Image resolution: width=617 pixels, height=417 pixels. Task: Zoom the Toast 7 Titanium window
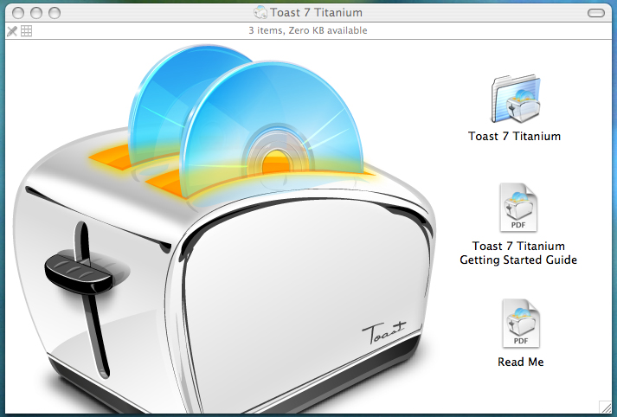[x=55, y=13]
